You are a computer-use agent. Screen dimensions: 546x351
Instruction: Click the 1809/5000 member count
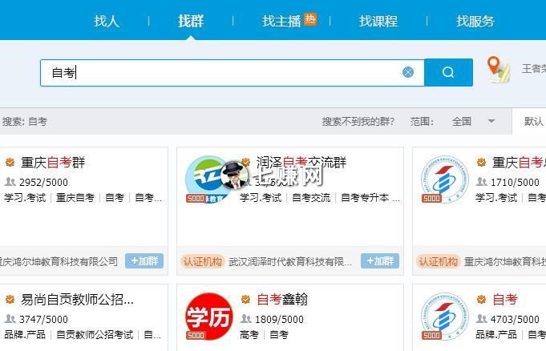pos(279,319)
